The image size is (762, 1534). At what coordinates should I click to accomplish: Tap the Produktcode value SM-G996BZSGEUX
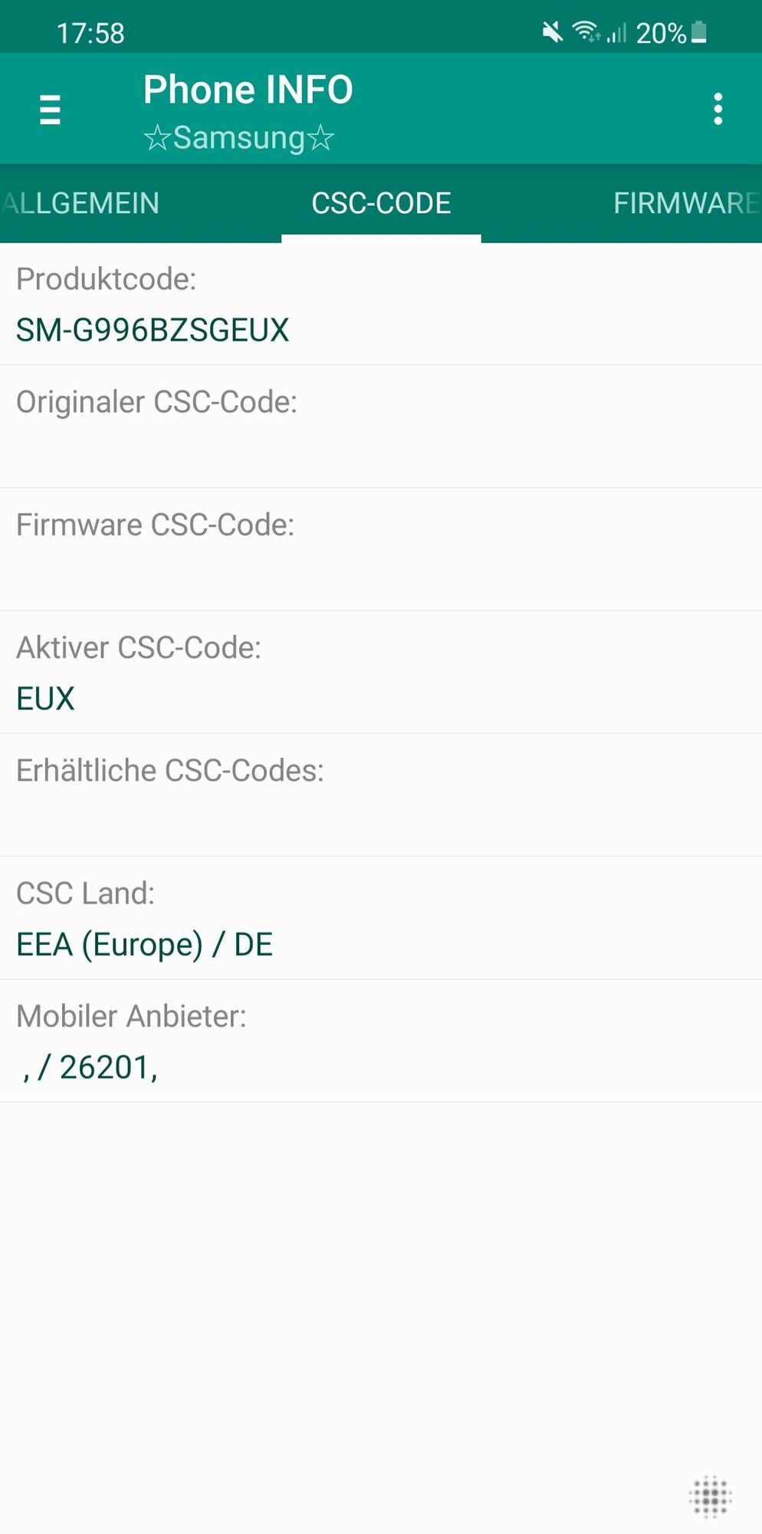tap(153, 331)
